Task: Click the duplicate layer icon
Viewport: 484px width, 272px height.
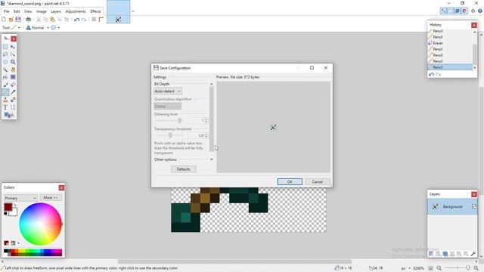Action: pyautogui.click(x=445, y=254)
